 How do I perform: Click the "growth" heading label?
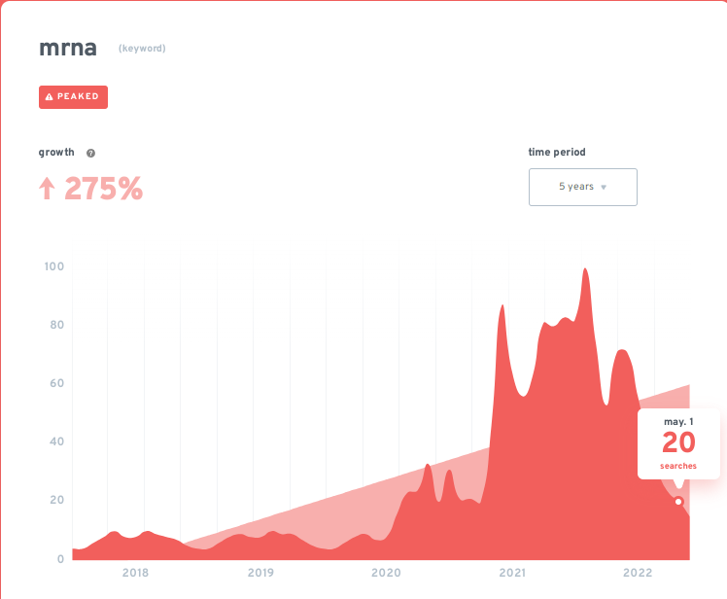coord(56,153)
